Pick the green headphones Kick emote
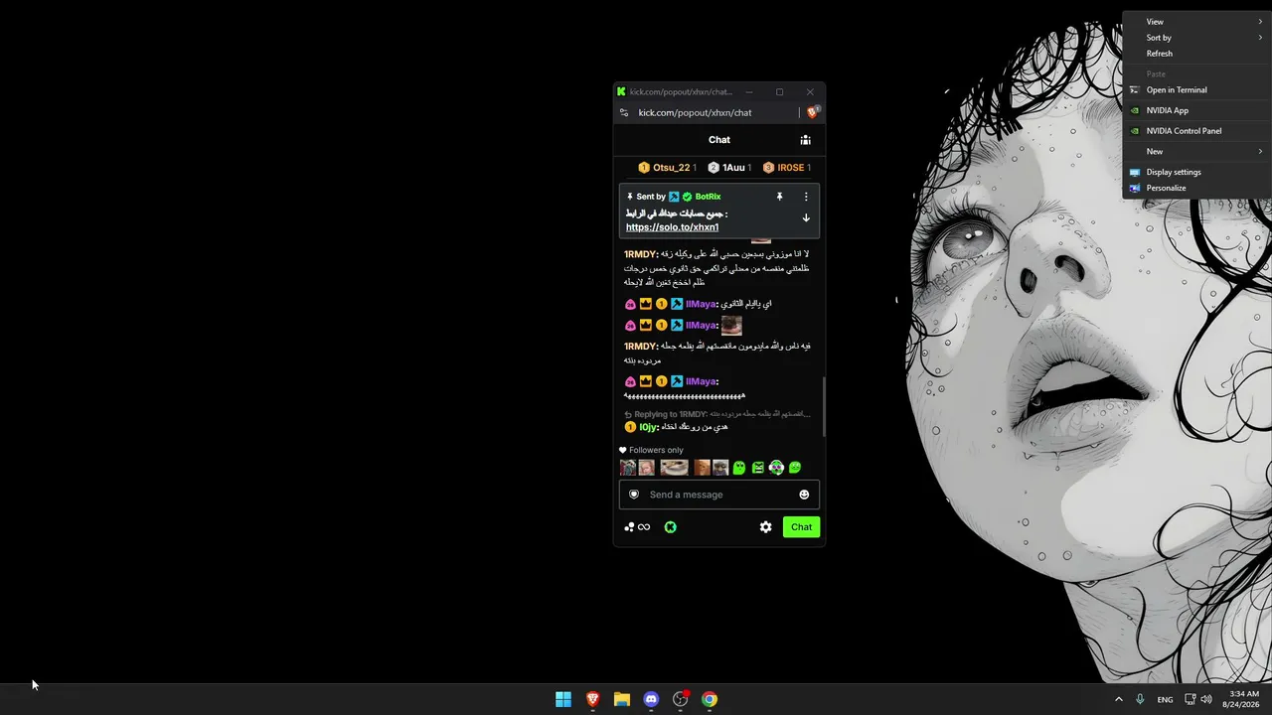This screenshot has height=715, width=1272. tap(776, 468)
